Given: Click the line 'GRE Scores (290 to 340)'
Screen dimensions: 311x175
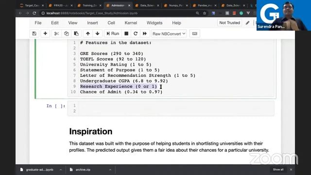Looking at the screenshot, I should coord(111,53).
